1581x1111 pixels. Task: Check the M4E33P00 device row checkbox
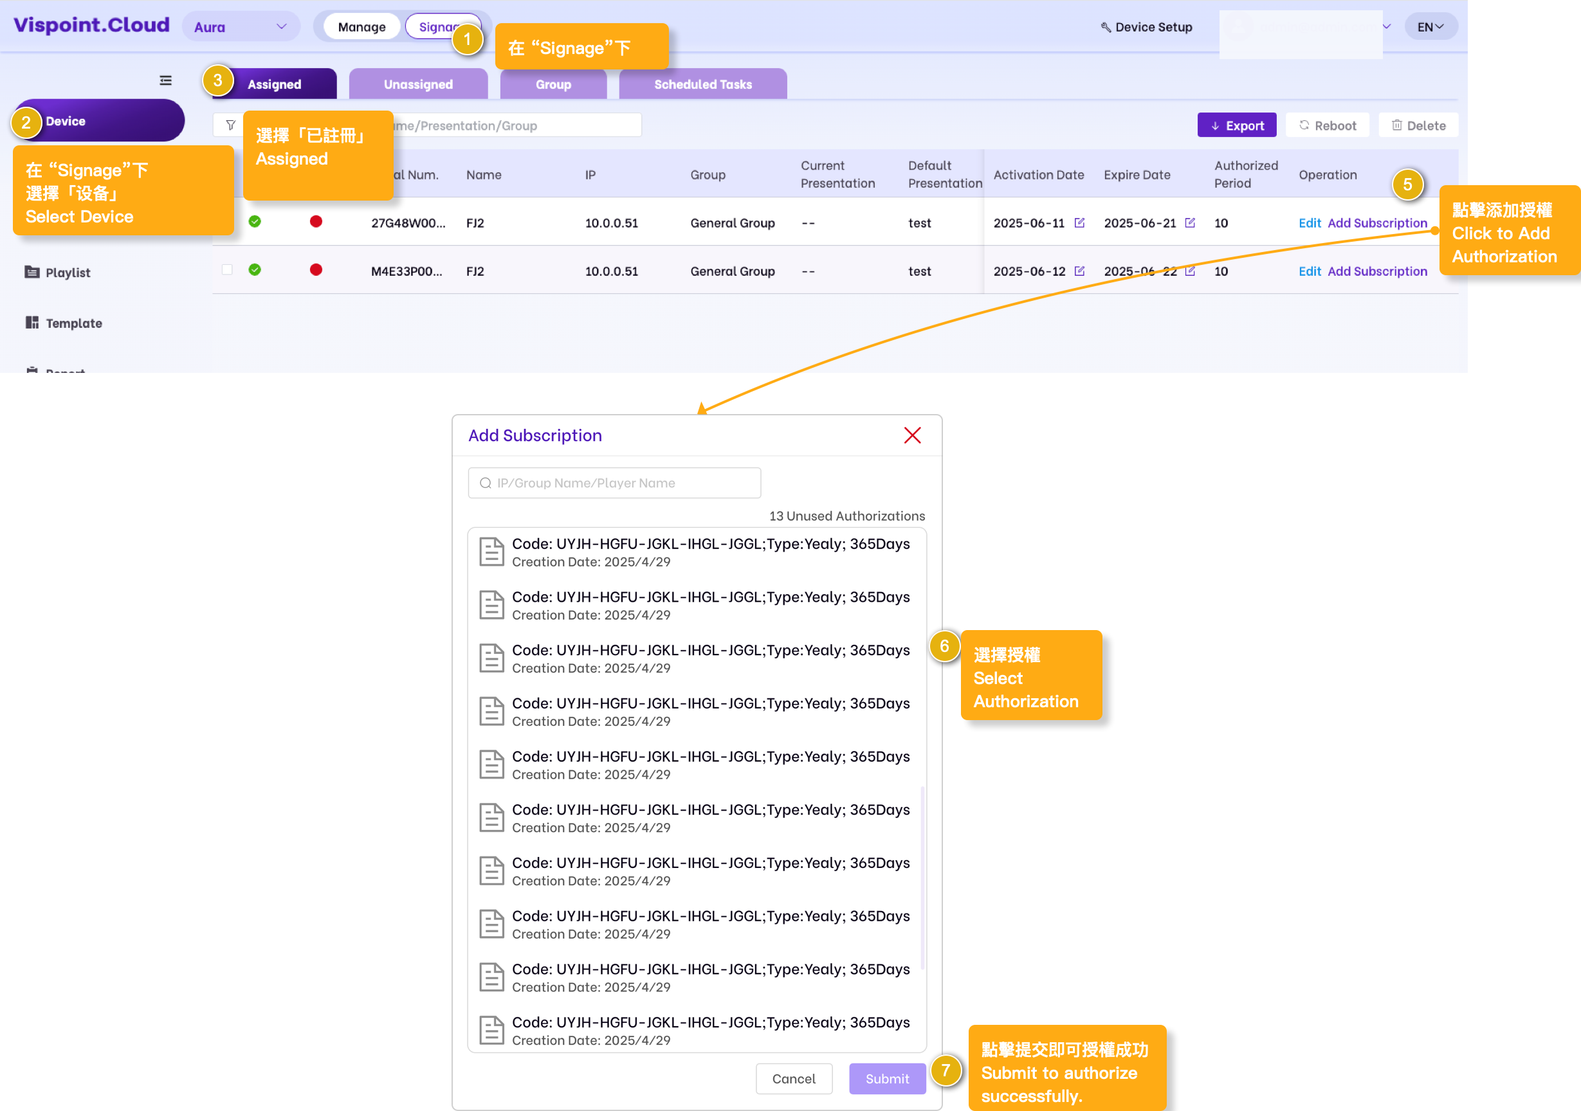pyautogui.click(x=227, y=270)
